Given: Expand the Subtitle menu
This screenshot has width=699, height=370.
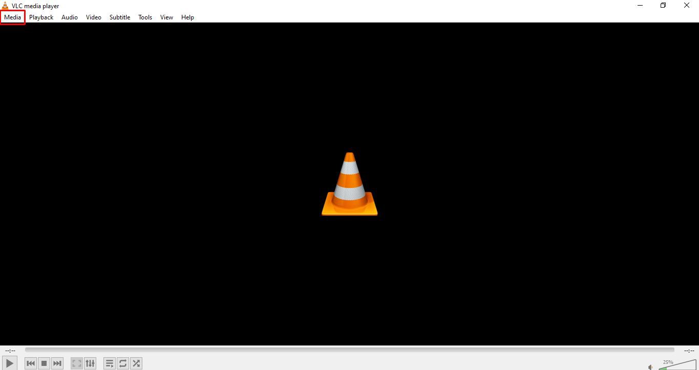Looking at the screenshot, I should point(120,17).
